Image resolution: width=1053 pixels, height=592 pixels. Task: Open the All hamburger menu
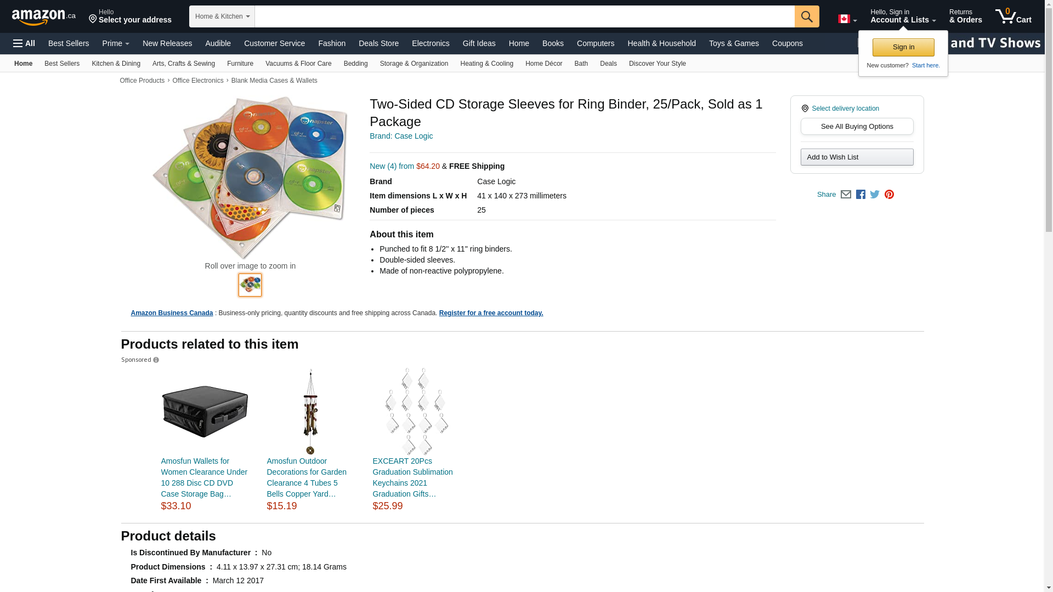(24, 43)
